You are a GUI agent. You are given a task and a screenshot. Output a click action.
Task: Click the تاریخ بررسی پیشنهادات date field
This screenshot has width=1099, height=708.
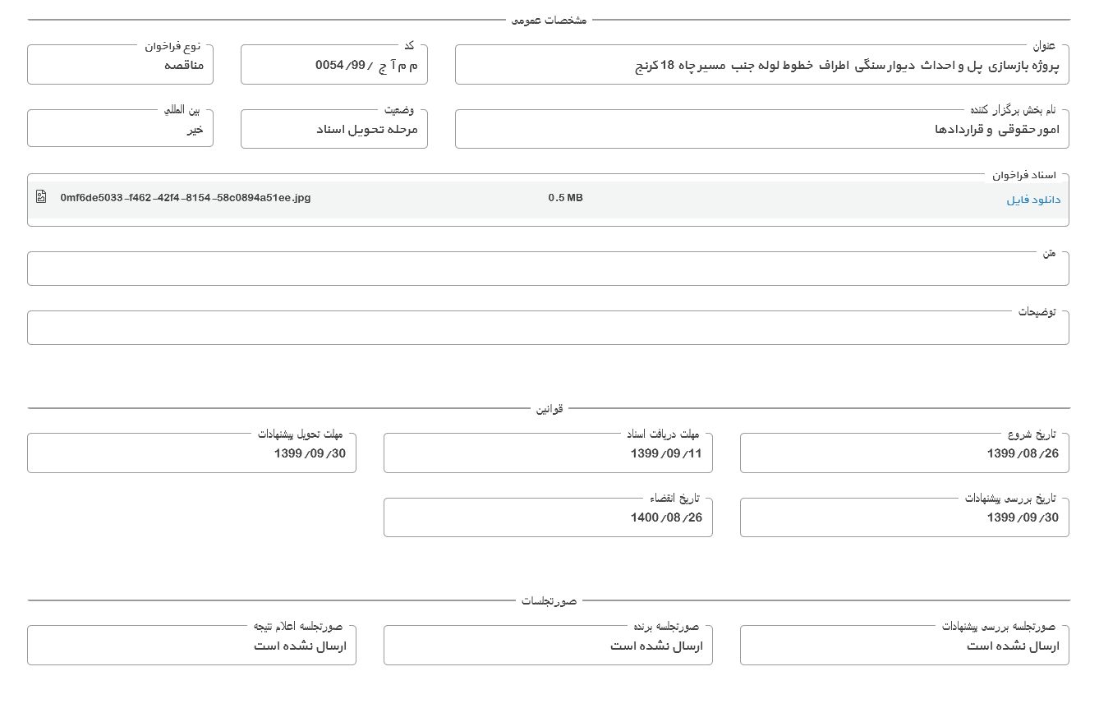coord(904,517)
